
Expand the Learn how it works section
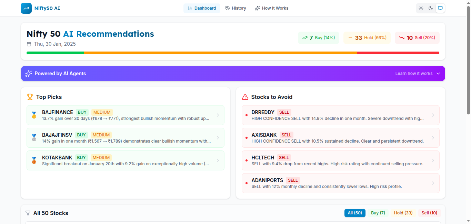[418, 74]
